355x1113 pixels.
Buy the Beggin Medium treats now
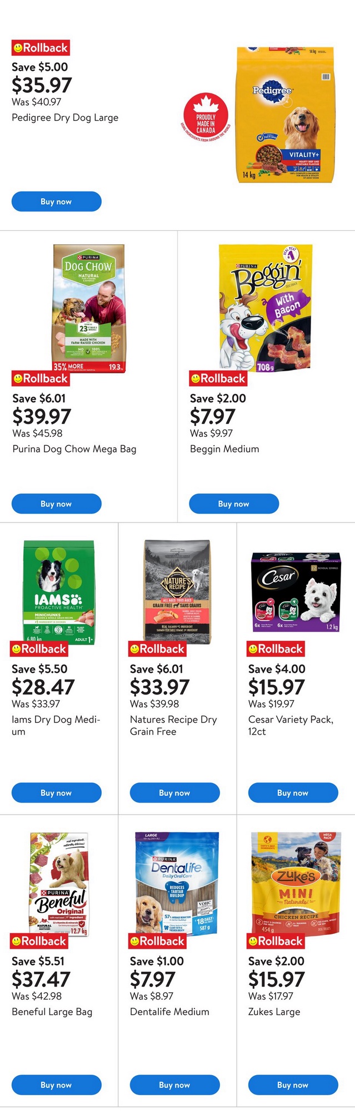click(234, 504)
